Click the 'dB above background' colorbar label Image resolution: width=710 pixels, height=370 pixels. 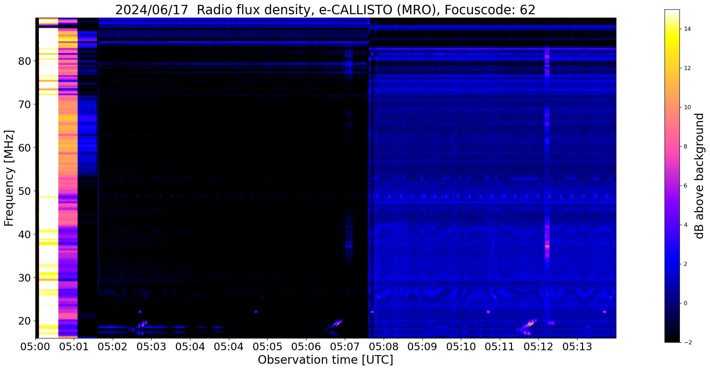pos(700,176)
